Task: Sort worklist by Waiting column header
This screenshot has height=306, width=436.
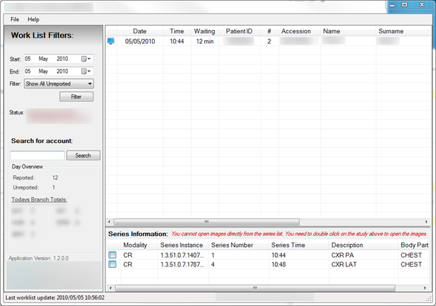Action: pos(204,31)
